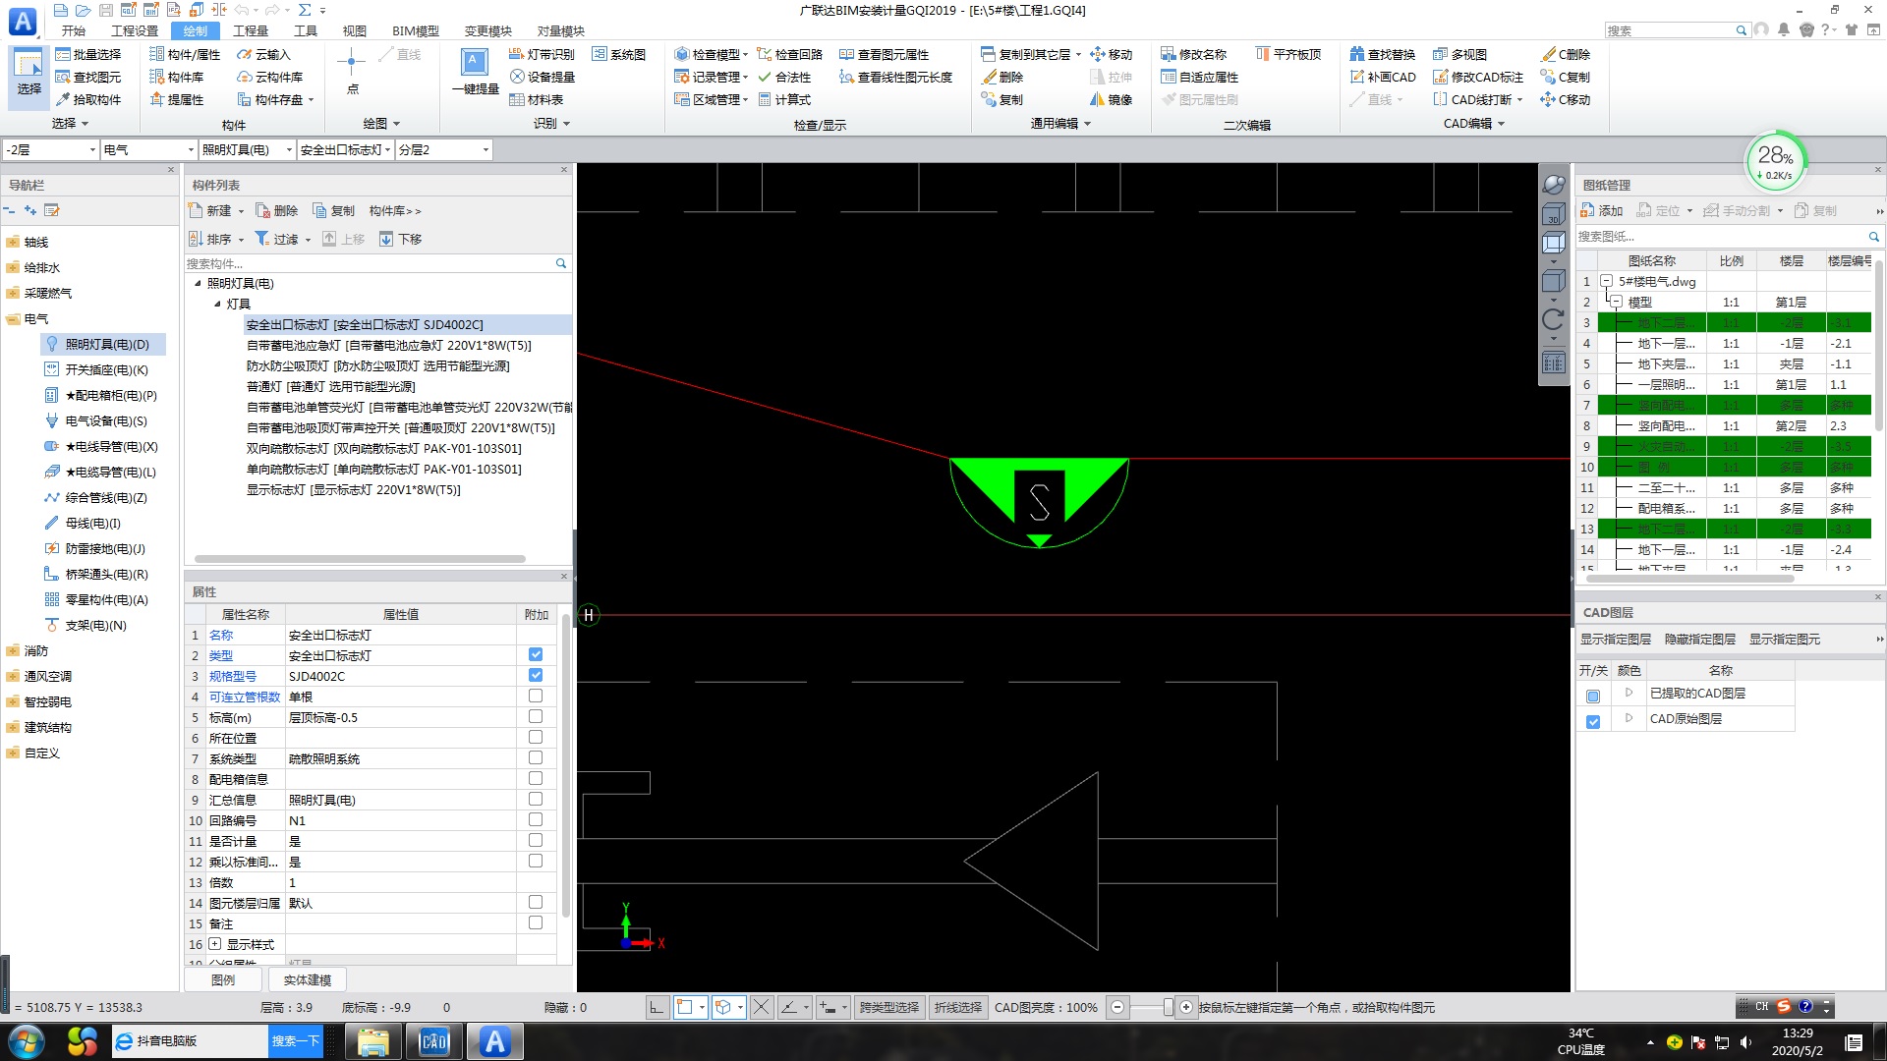The width and height of the screenshot is (1887, 1061).
Task: Open 修改名称 tool
Action: point(1193,54)
